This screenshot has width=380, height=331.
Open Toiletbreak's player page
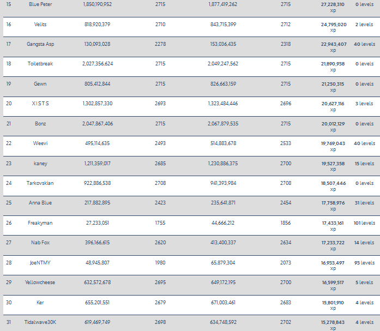(40, 64)
